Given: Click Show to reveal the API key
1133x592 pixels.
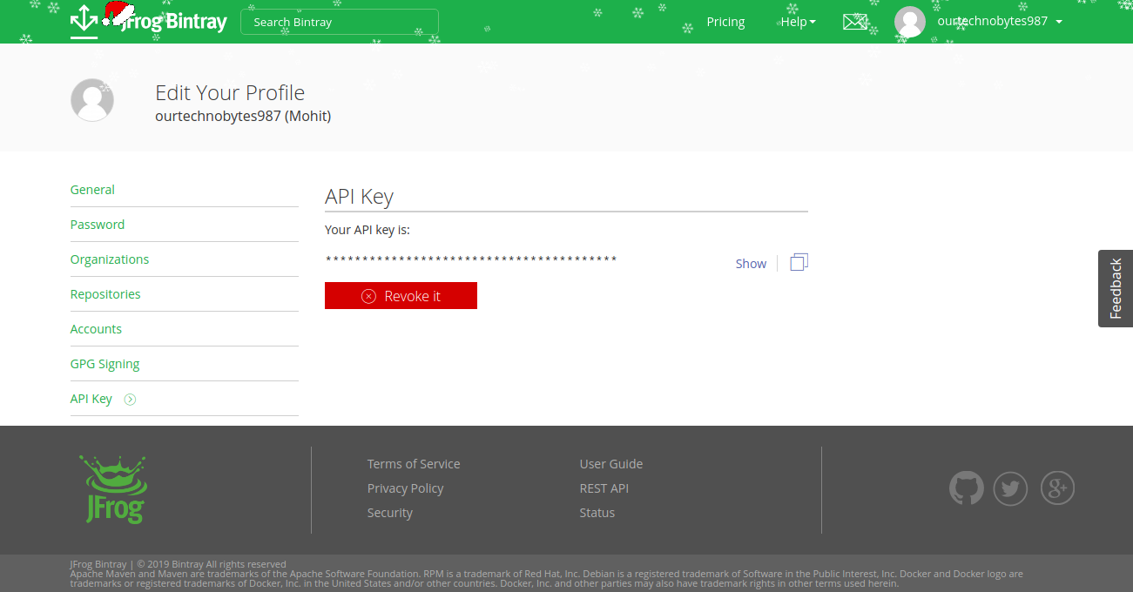Looking at the screenshot, I should (x=751, y=264).
